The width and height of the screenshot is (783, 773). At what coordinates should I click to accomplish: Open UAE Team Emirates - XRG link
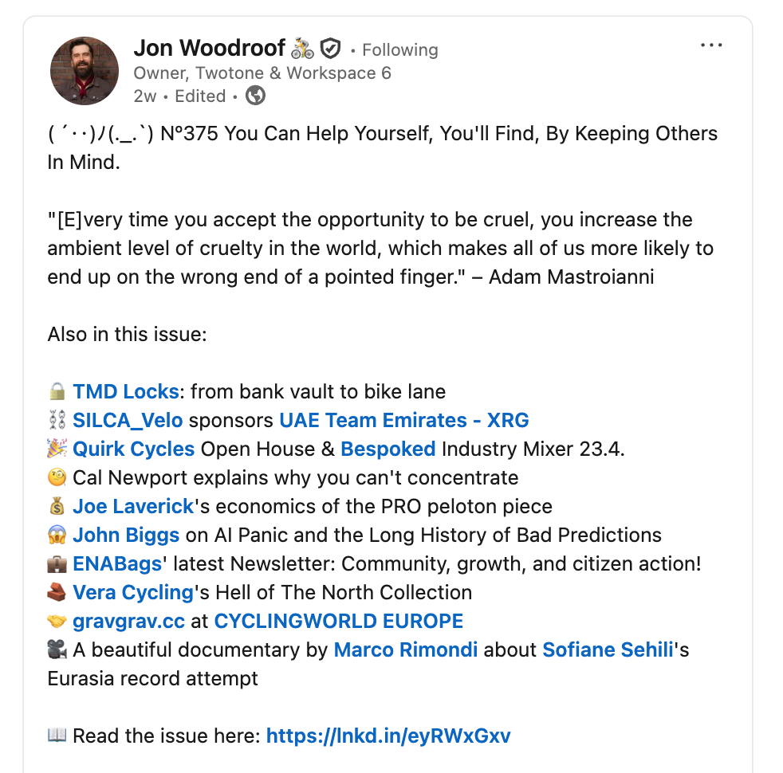(404, 421)
